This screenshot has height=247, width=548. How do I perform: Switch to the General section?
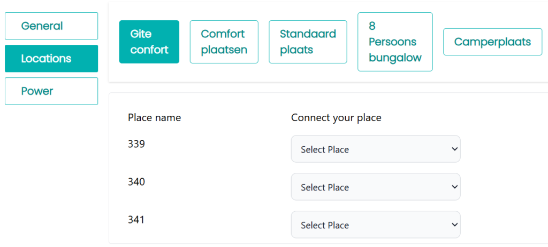51,26
